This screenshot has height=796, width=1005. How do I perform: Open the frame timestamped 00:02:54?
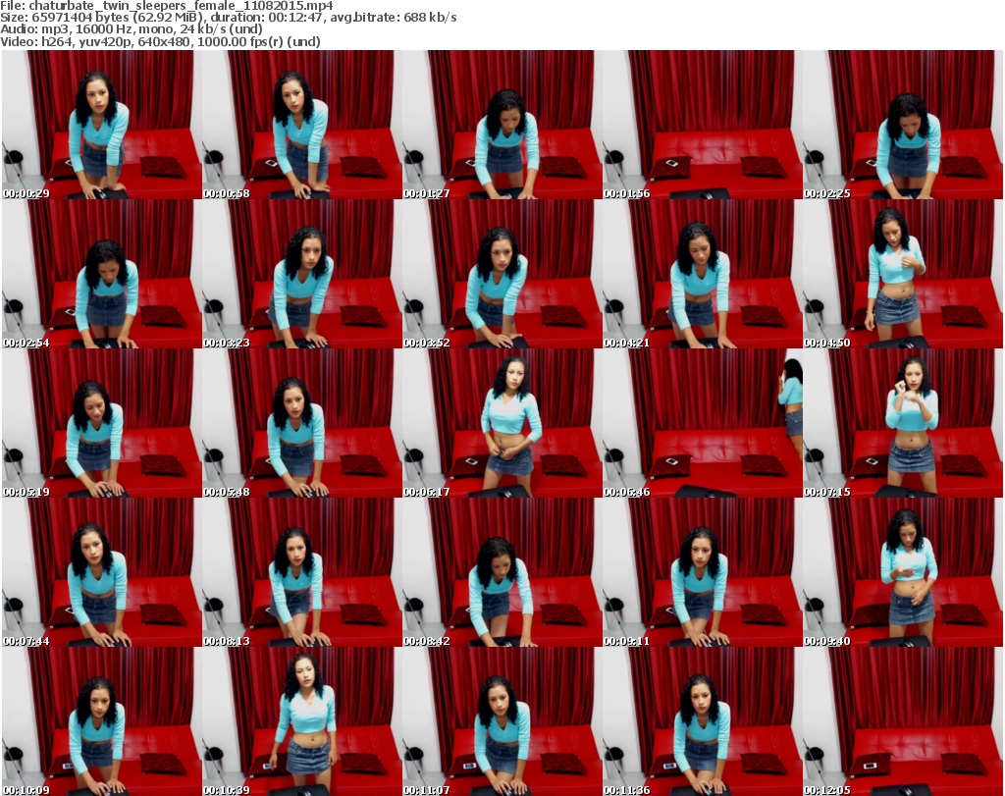point(102,274)
